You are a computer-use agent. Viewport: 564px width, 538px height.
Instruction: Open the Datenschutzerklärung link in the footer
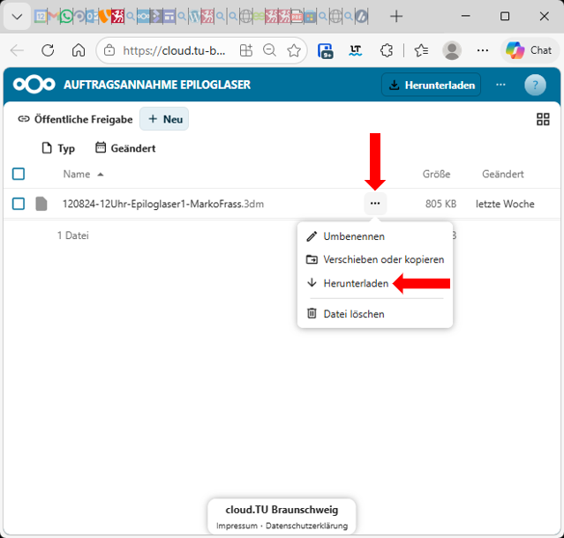(306, 527)
